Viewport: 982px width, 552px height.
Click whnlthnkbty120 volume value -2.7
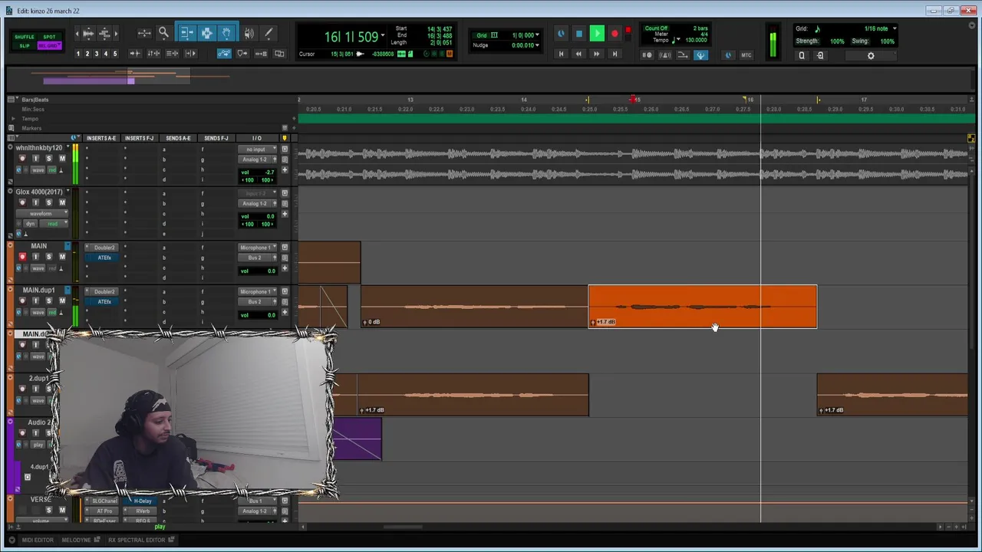click(269, 172)
